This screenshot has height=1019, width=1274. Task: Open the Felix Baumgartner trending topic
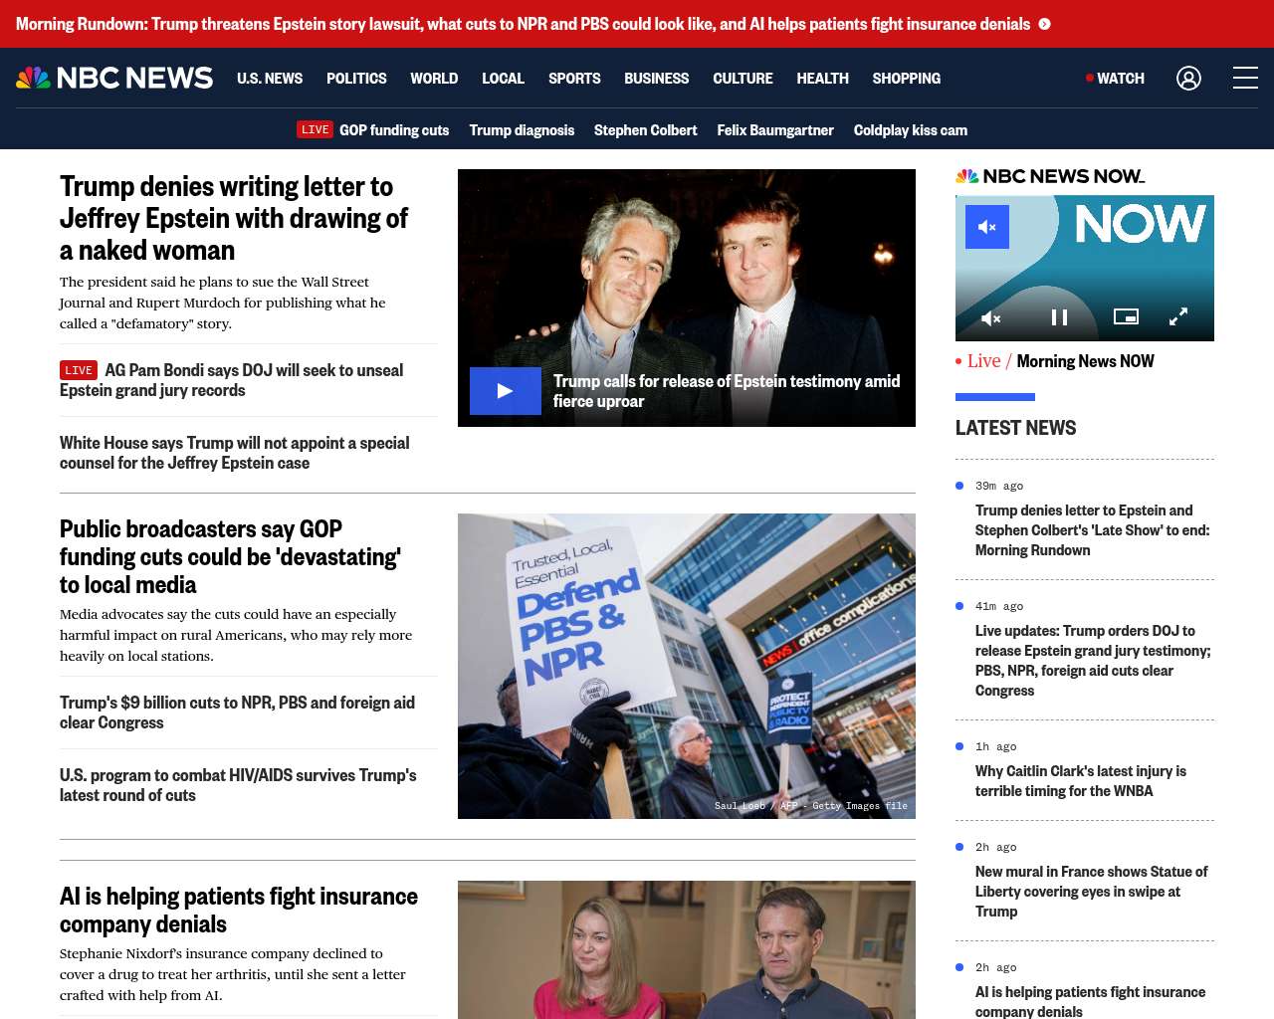775,129
